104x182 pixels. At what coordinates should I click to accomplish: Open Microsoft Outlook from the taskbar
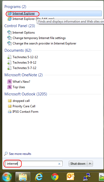71,177
